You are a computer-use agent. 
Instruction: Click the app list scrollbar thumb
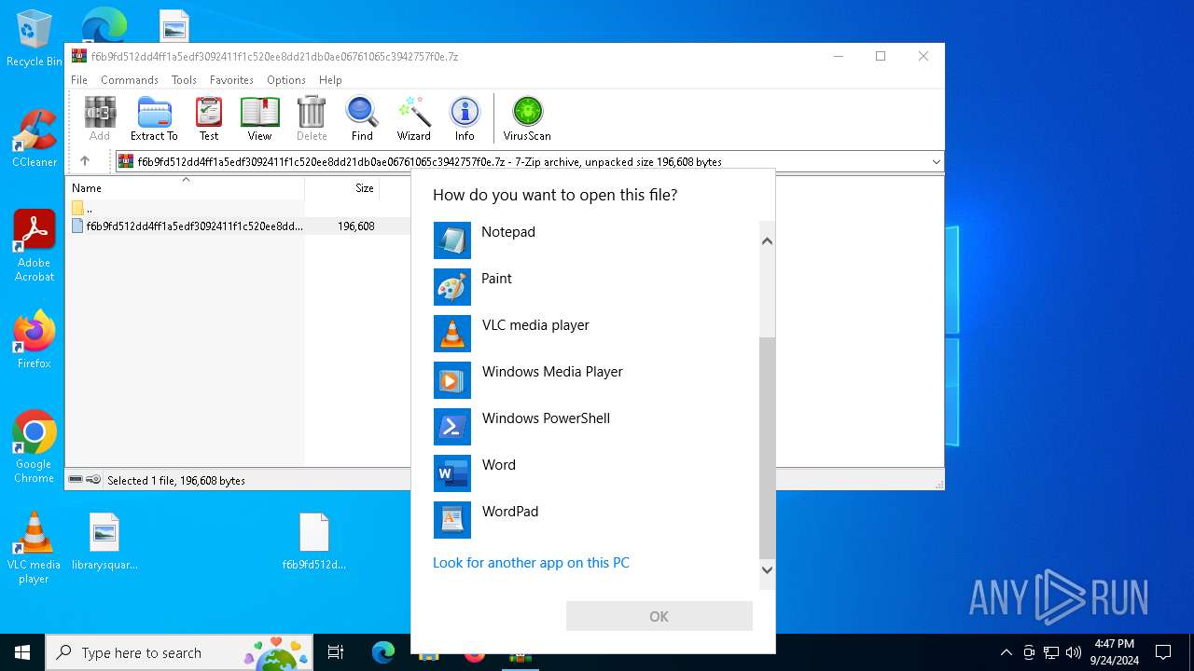point(767,447)
